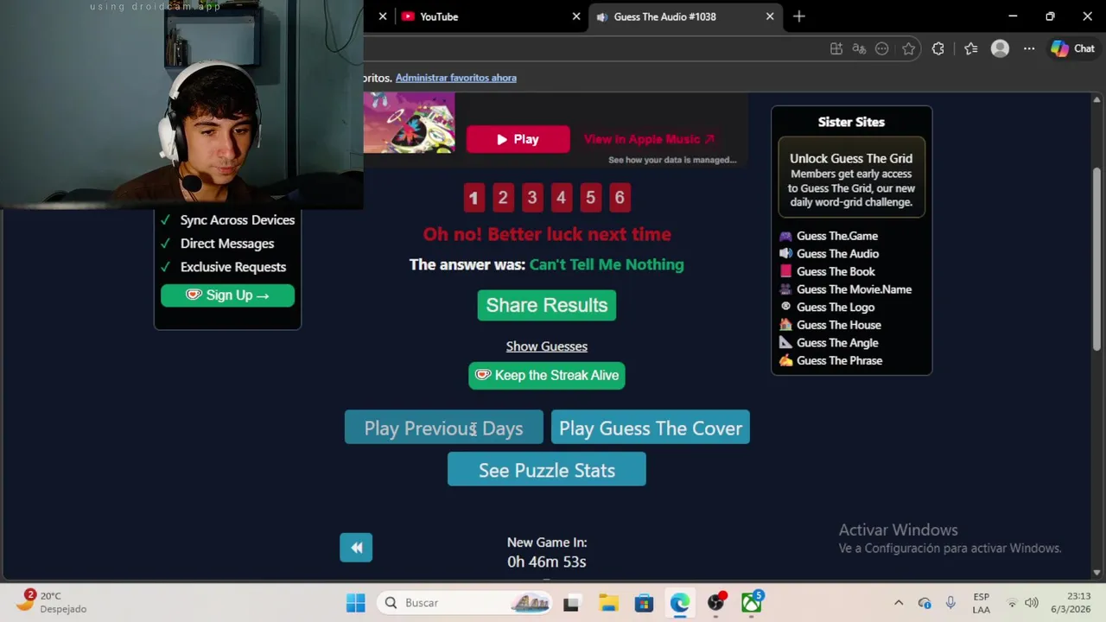Image resolution: width=1106 pixels, height=622 pixels.
Task: Go to previous puzzle with rewind button
Action: [356, 548]
